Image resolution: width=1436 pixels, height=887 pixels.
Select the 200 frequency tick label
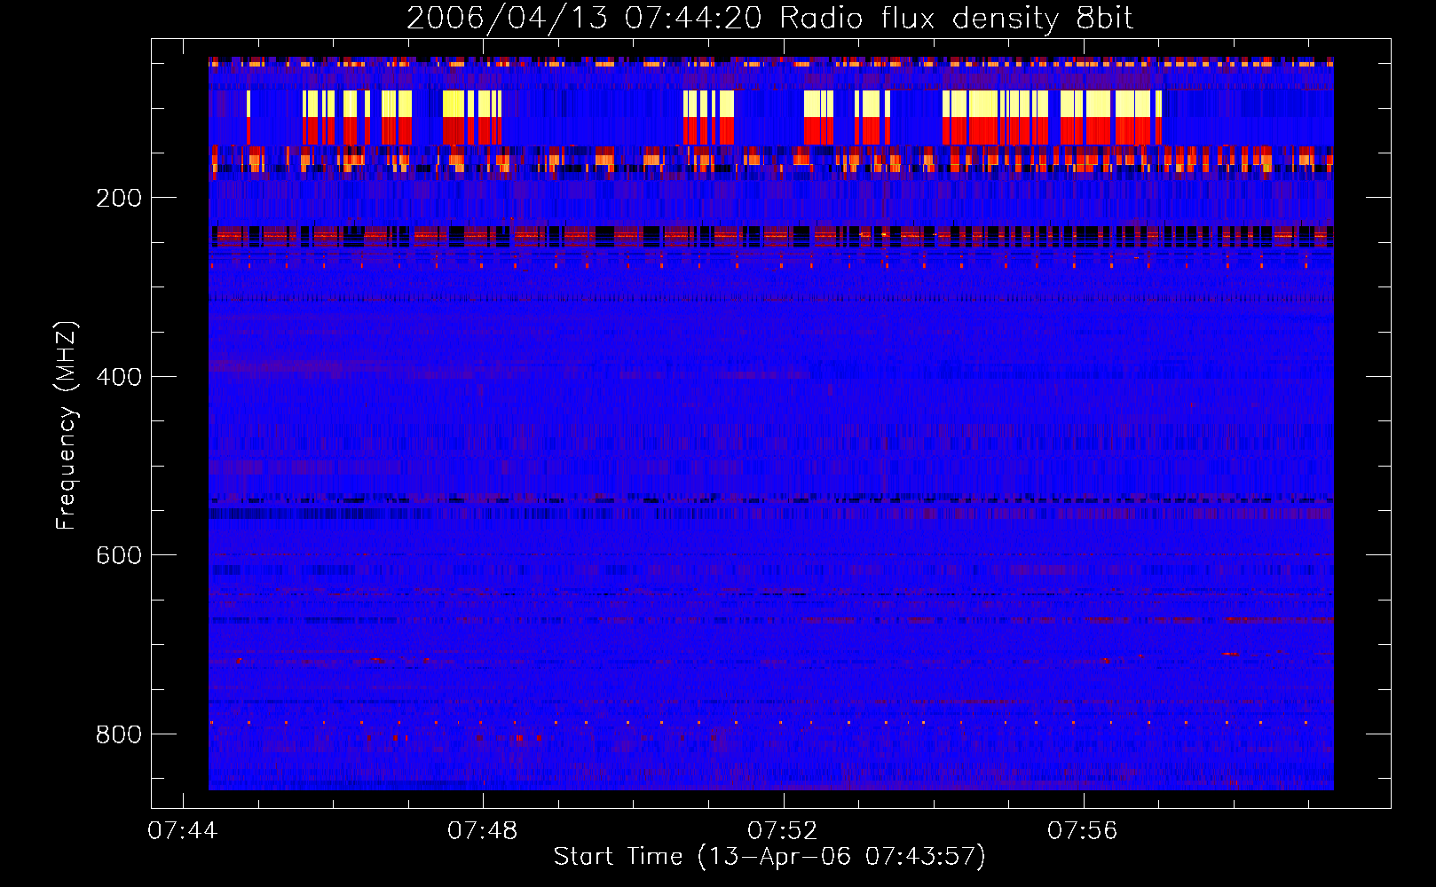[119, 198]
